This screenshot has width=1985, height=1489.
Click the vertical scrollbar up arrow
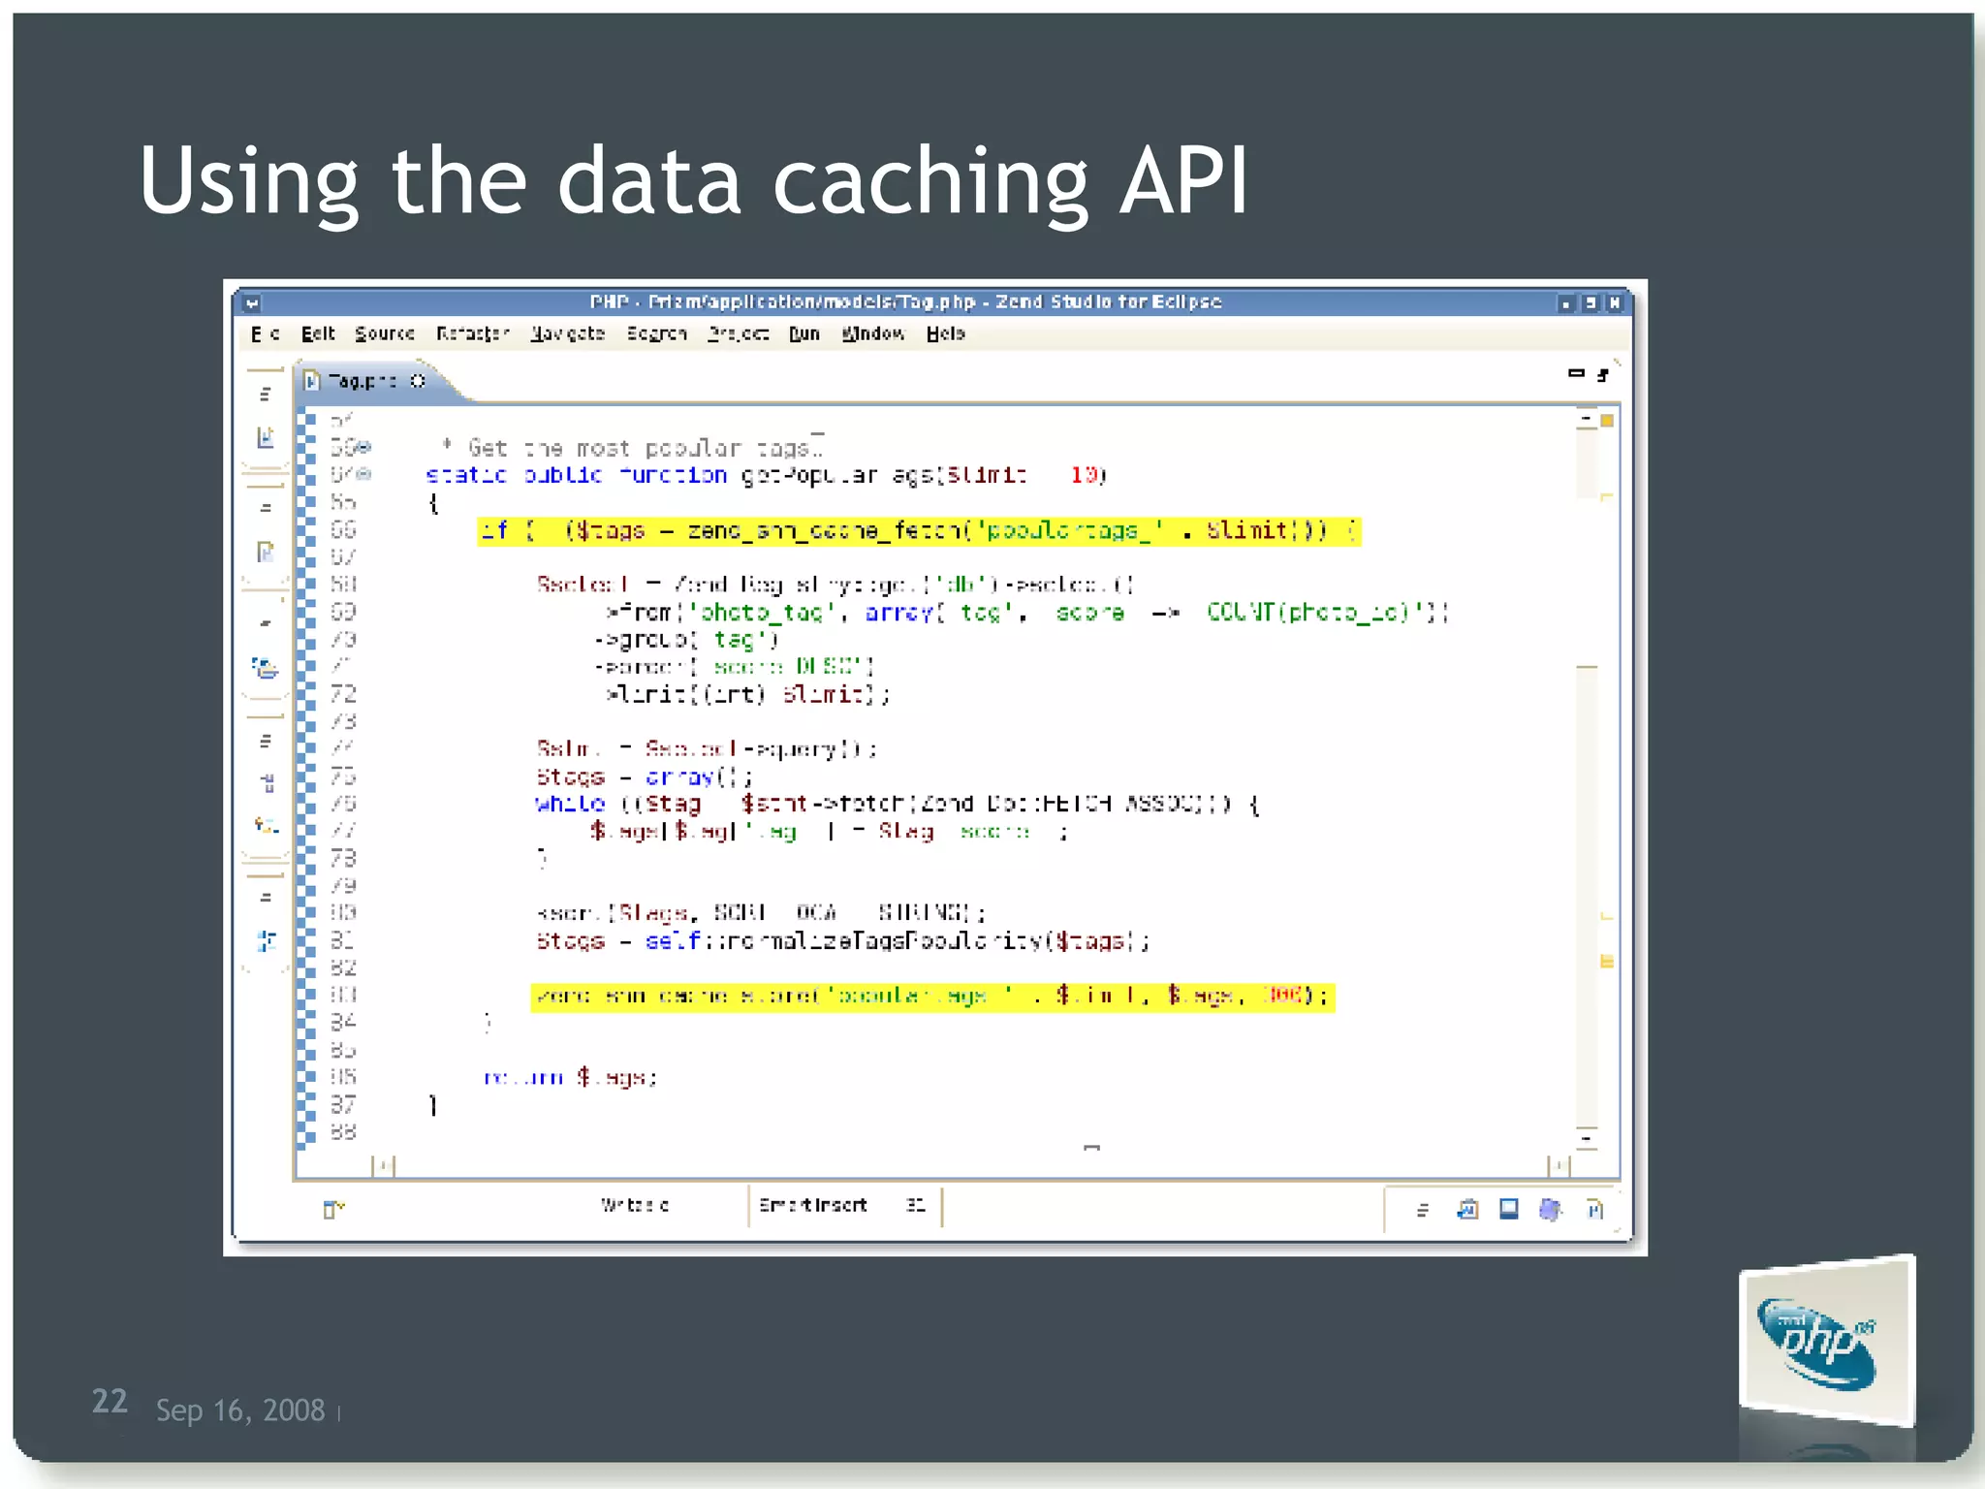click(1587, 421)
